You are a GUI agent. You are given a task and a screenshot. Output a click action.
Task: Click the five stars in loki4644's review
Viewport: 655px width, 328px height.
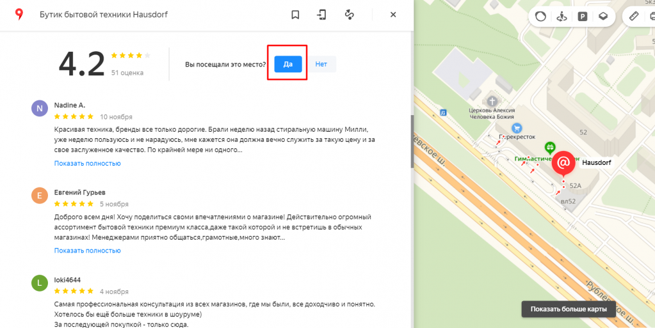74,291
